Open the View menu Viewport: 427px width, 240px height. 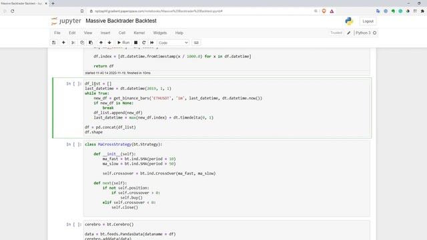[88, 33]
